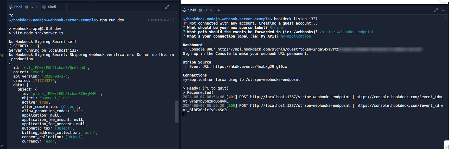Close the Shell tab in the right pane
Screen dimensions: 449x149
click(x=211, y=10)
